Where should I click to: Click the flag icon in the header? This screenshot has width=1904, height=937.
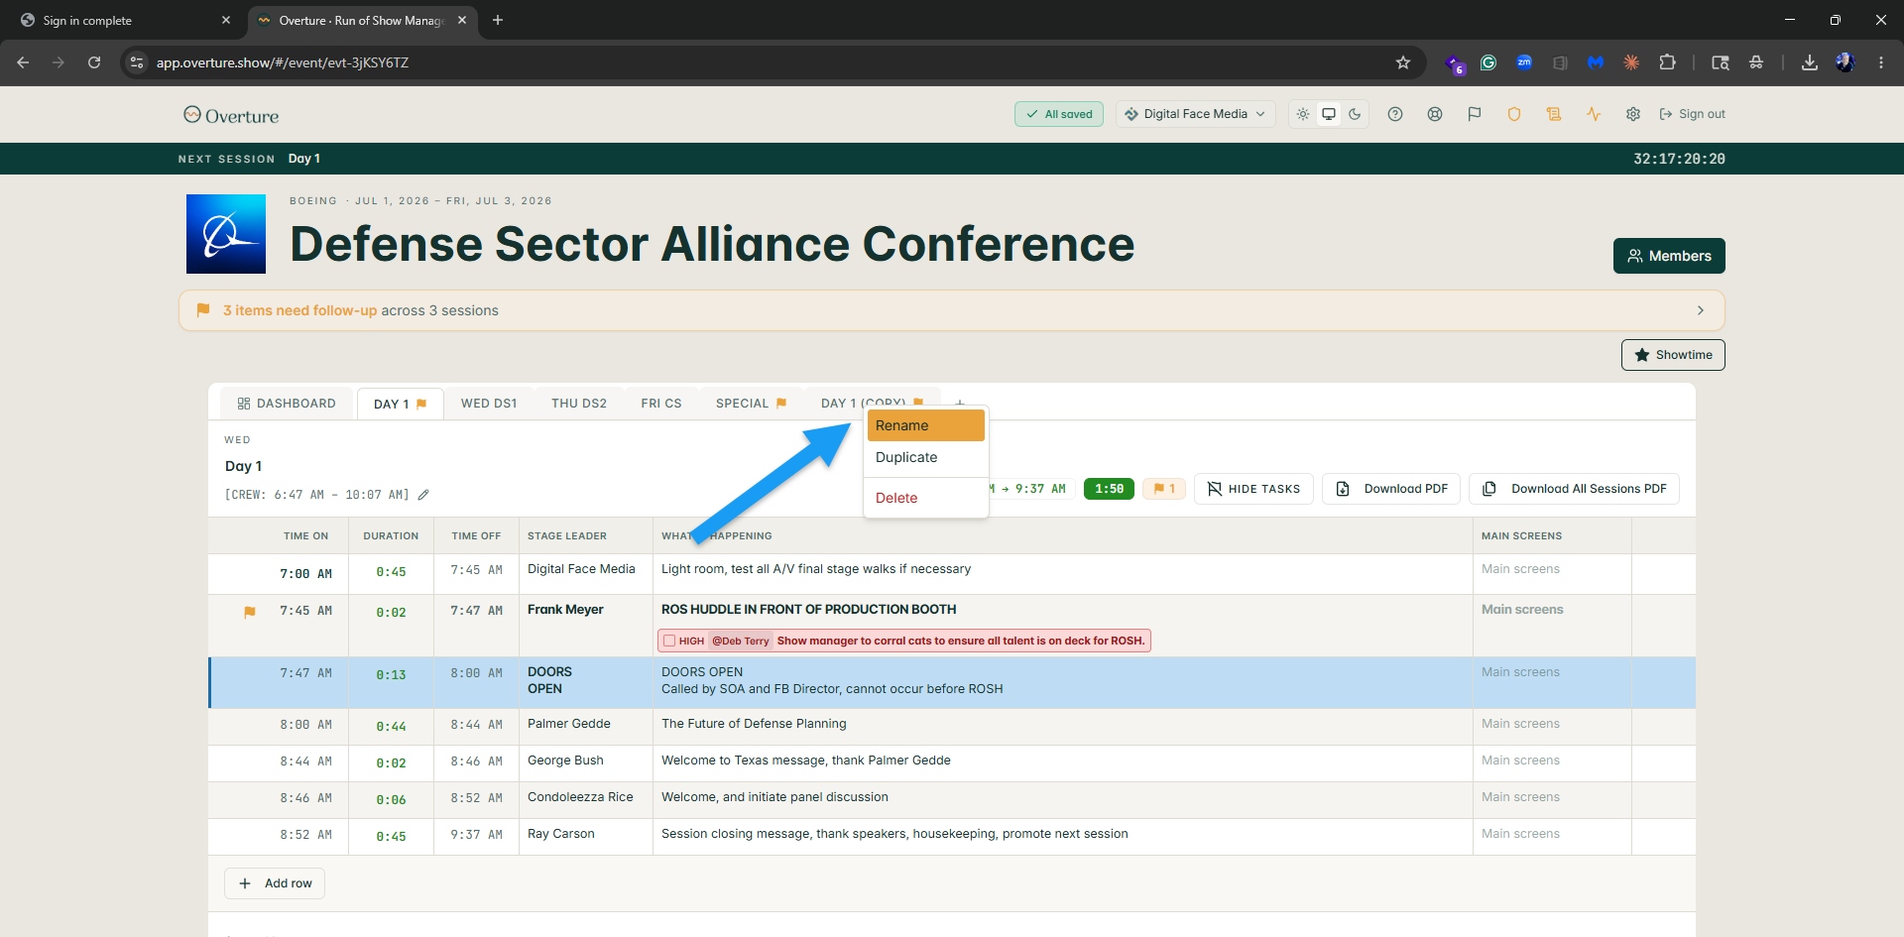[x=1475, y=114]
